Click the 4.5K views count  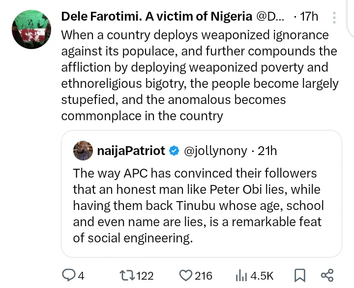[x=262, y=276]
